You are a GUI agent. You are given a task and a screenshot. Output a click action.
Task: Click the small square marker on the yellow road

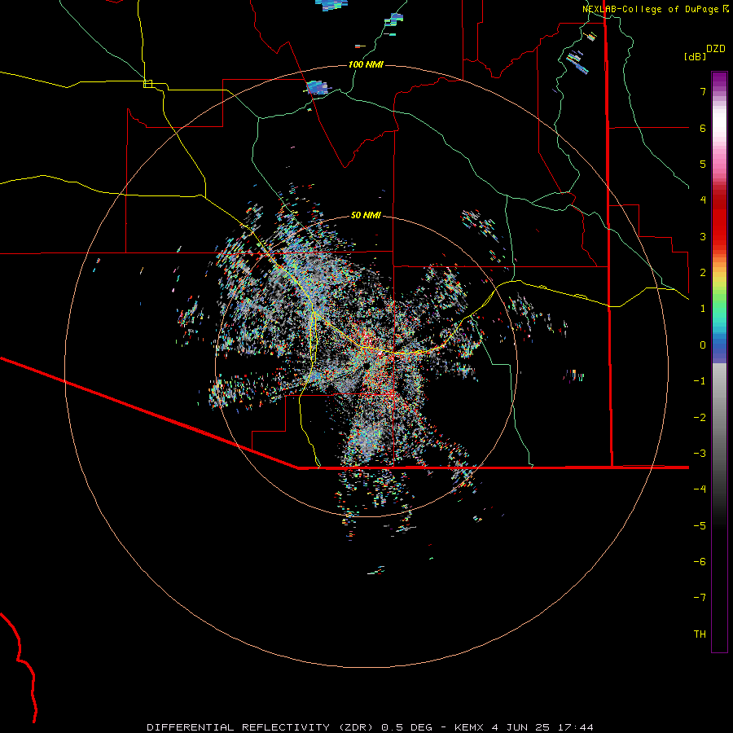[x=147, y=84]
